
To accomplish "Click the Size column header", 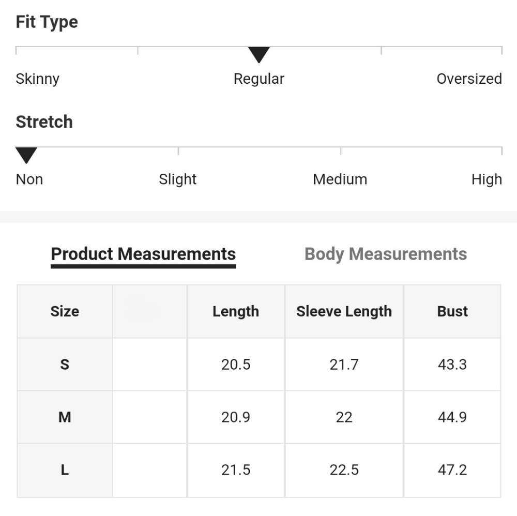I will tap(65, 312).
